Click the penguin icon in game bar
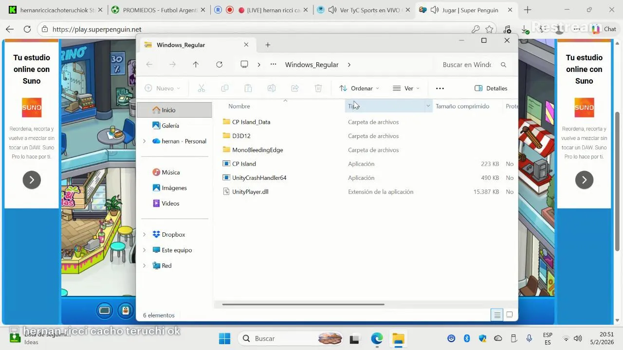 [x=126, y=310]
